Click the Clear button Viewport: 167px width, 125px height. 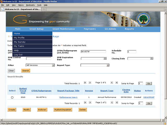(11, 71)
